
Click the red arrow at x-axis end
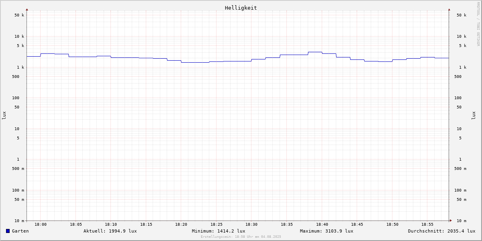(x=451, y=221)
